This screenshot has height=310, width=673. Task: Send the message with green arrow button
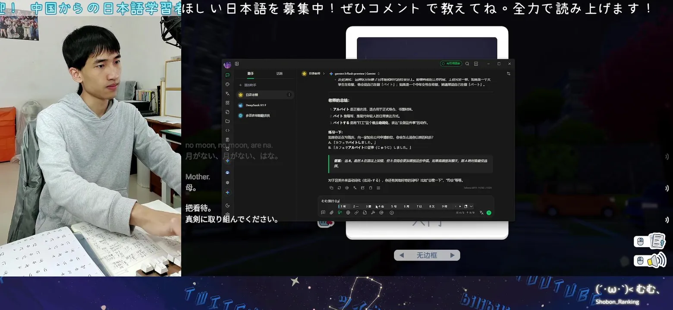pos(489,213)
